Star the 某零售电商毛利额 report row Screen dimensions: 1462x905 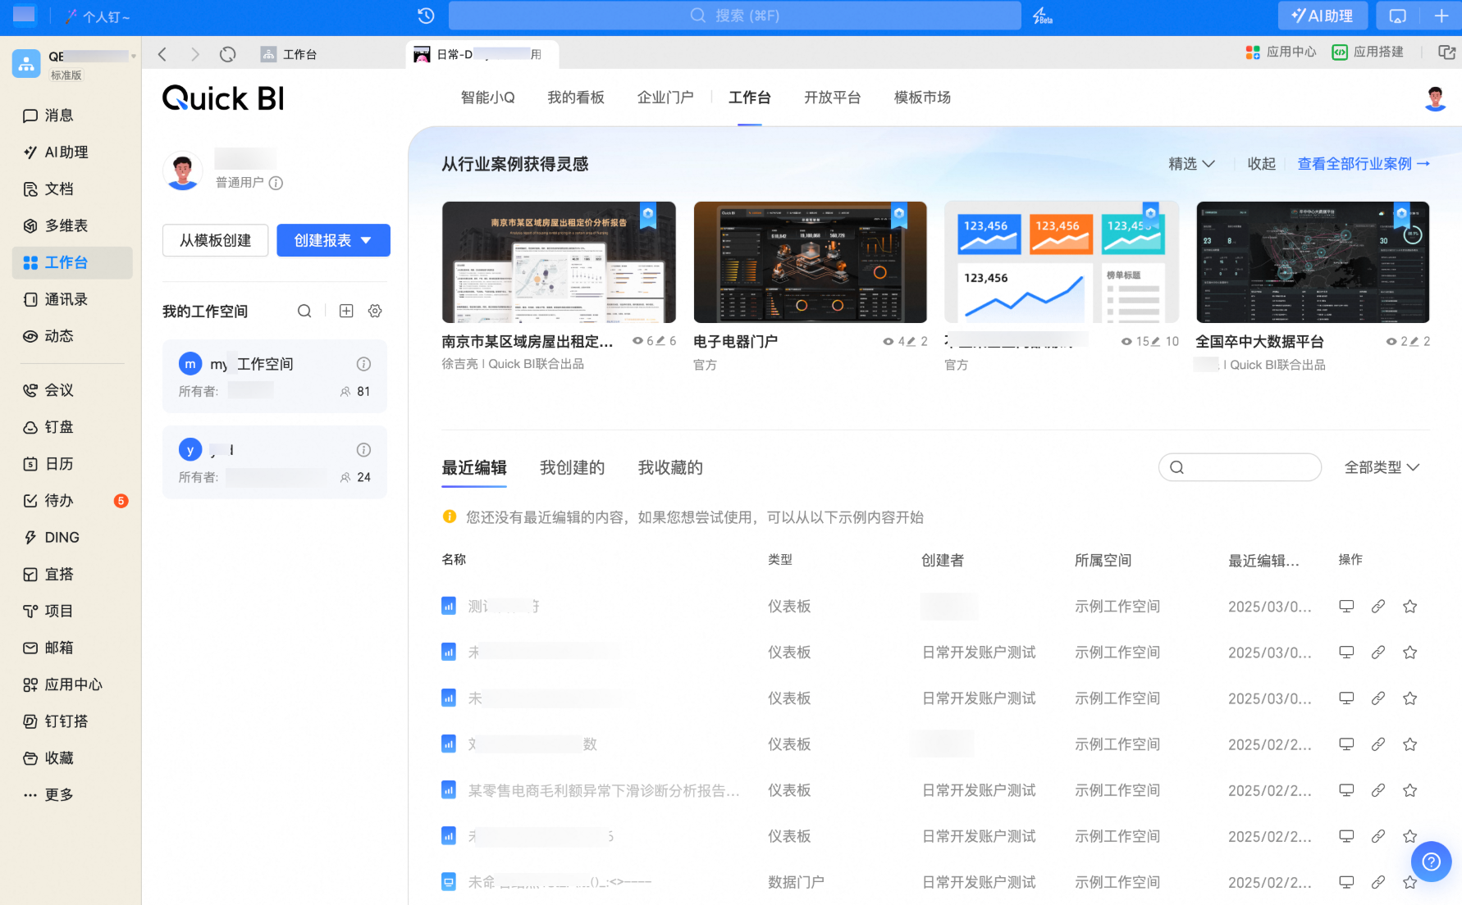(1409, 790)
